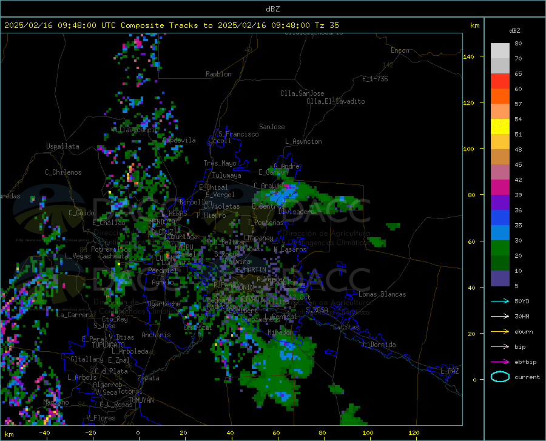
Task: Select the V_Flores label at bottom
Action: pos(101,418)
